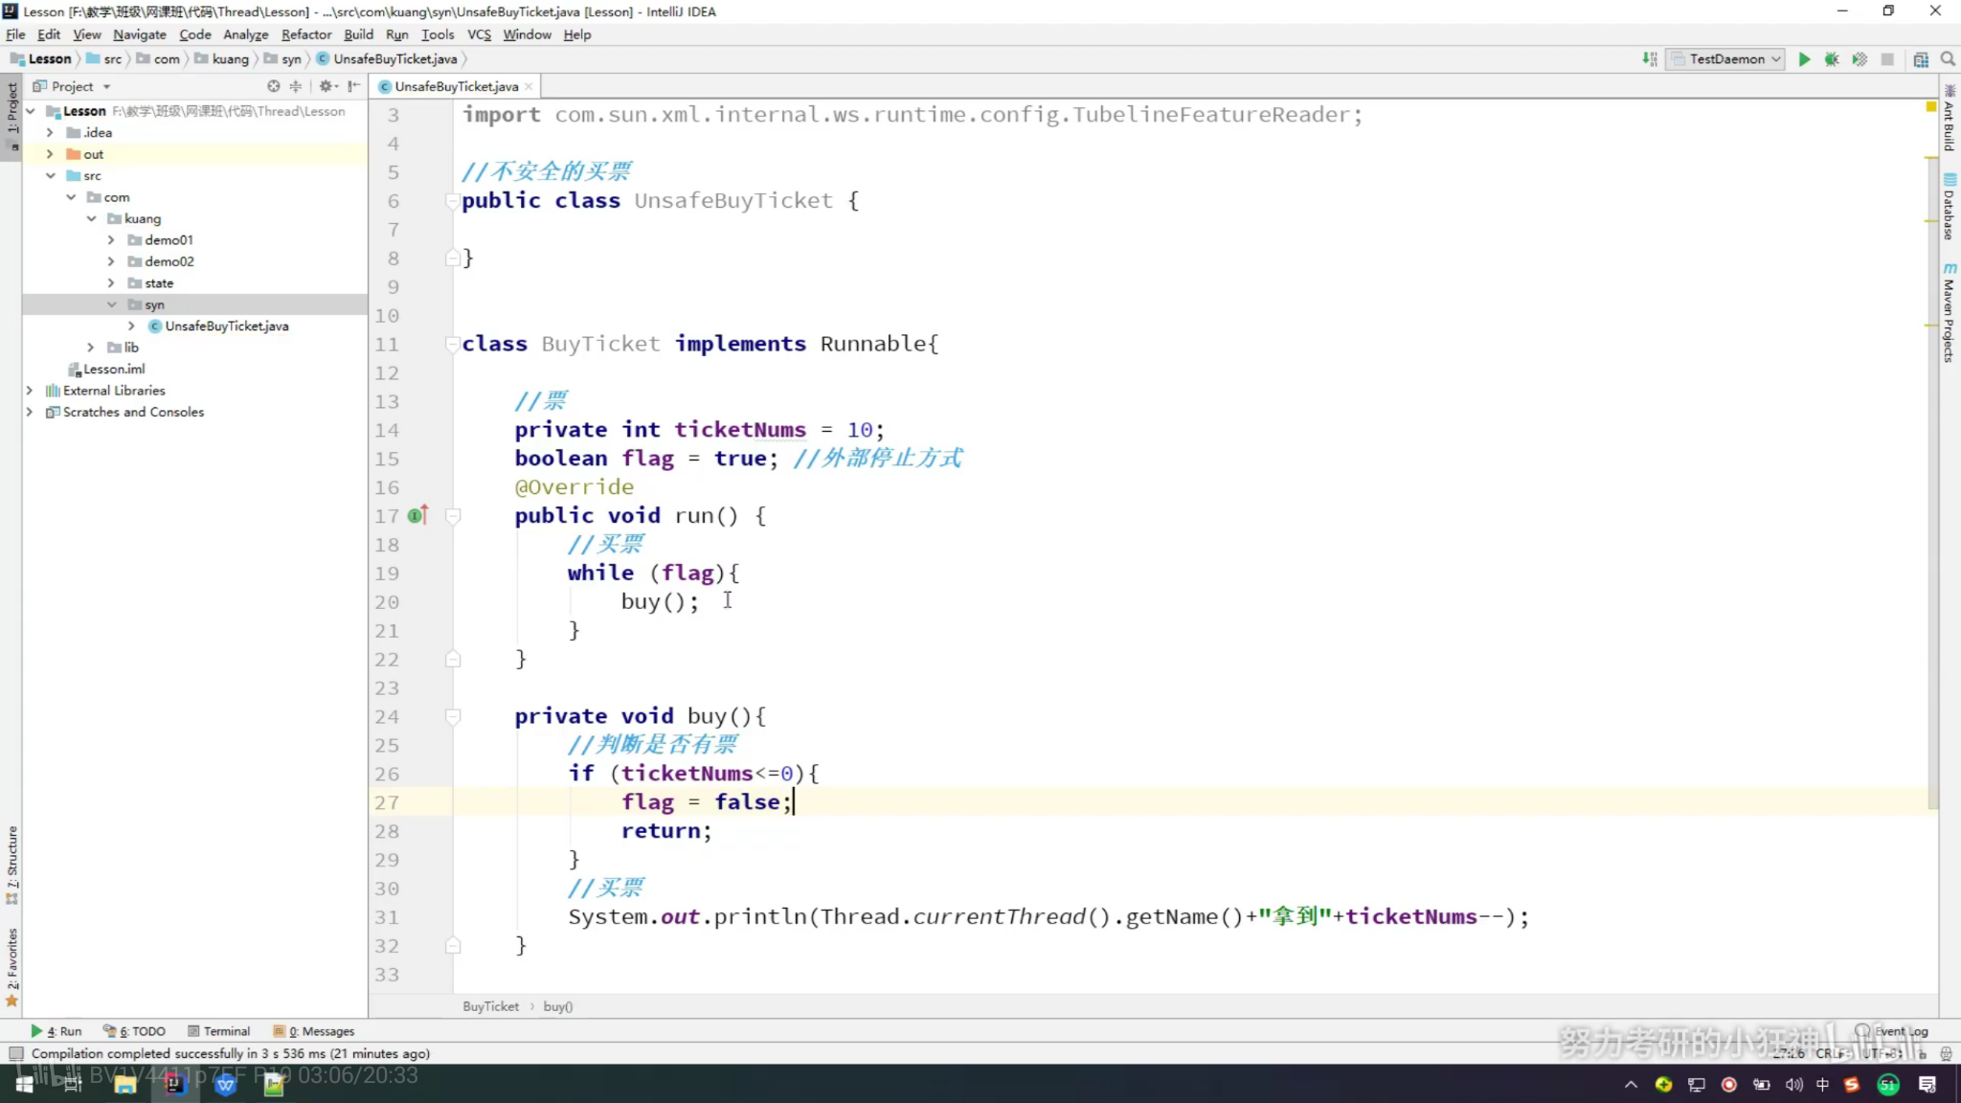The height and width of the screenshot is (1103, 1961).
Task: Open the Database side panel
Action: [1949, 207]
